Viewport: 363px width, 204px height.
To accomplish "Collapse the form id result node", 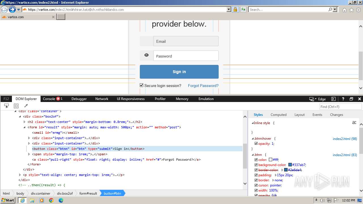I will [x=25, y=127].
